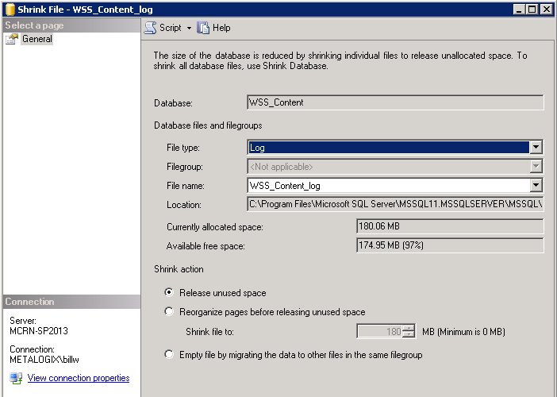Click server name MCRN-SP2013
This screenshot has width=557, height=397.
coord(39,330)
